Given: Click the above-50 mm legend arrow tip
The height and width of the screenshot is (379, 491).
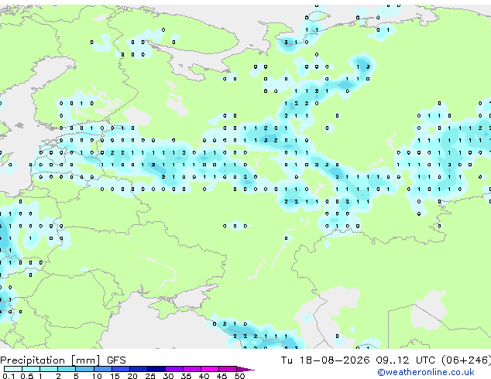Looking at the screenshot, I should click(x=245, y=370).
